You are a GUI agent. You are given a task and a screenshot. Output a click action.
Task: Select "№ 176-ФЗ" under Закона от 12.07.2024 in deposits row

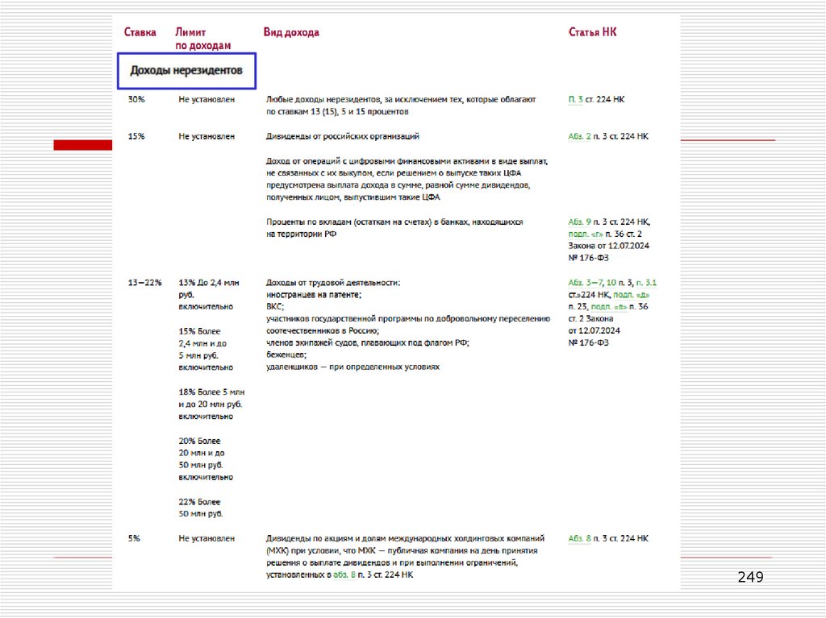[x=588, y=258]
